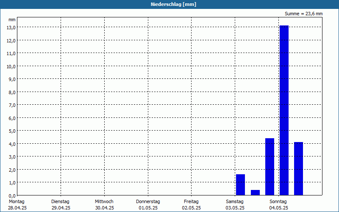This screenshot has width=339, height=212.
Task: Click the 0,0 y-axis origin label
Action: pos(12,196)
